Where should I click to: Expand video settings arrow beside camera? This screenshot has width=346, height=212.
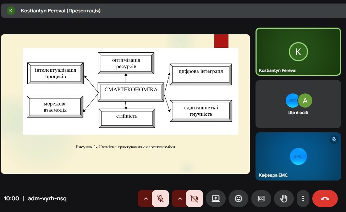180,199
